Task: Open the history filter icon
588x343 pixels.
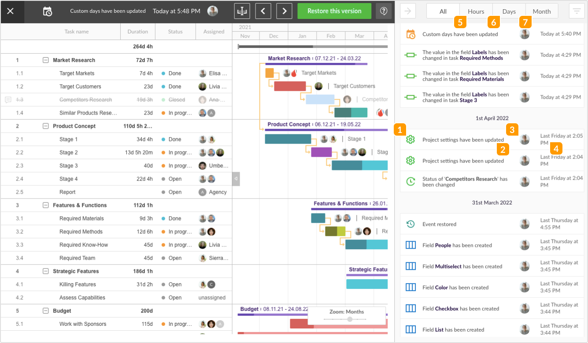Action: [576, 11]
